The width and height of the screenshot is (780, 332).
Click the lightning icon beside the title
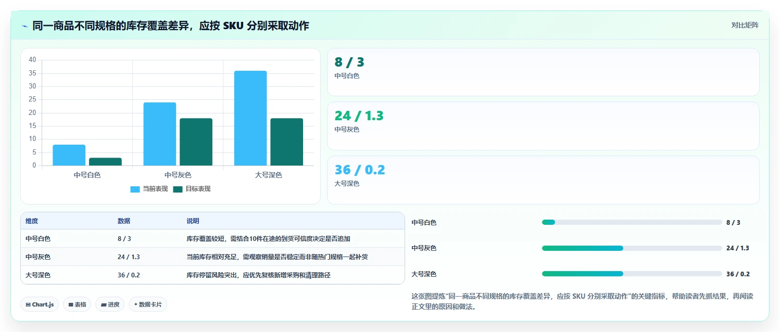click(24, 25)
